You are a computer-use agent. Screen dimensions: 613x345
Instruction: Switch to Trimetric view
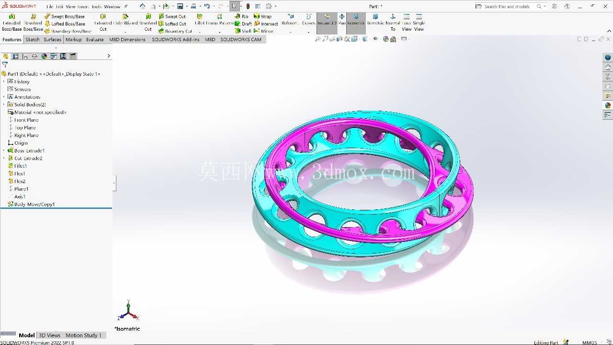click(375, 20)
